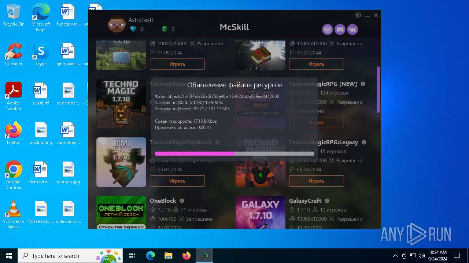Open the GalaxyCraft server thumbnail
The image size is (469, 263).
click(x=261, y=213)
